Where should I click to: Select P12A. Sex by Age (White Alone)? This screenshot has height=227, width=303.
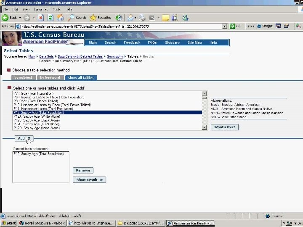click(107, 116)
